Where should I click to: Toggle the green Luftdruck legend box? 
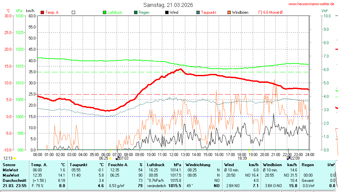tap(105, 12)
